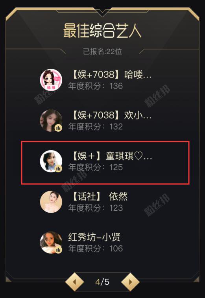Open avatar of 【话社】依然
The height and width of the screenshot is (298, 205).
pos(51,202)
